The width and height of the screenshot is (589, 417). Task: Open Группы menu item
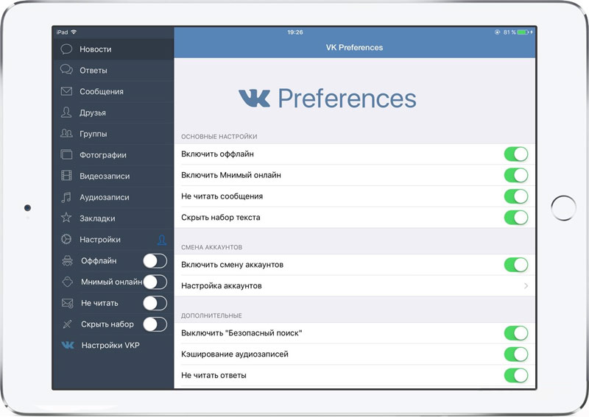pyautogui.click(x=113, y=134)
